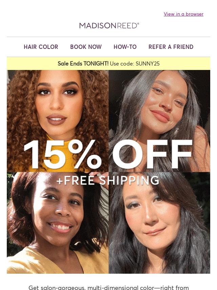Image resolution: width=217 pixels, height=290 pixels.
Task: Select BOOK NOW in the navigation bar
Action: (x=86, y=47)
